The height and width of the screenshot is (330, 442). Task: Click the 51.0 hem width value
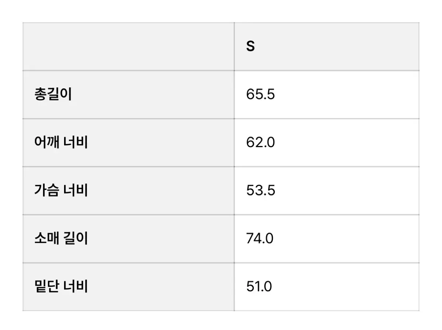tap(259, 286)
